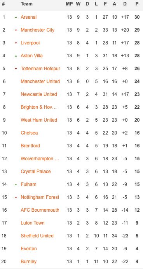Click the green up arrow beside Aston Villa
Viewport: 143px width, 269px height.
pyautogui.click(x=16, y=56)
